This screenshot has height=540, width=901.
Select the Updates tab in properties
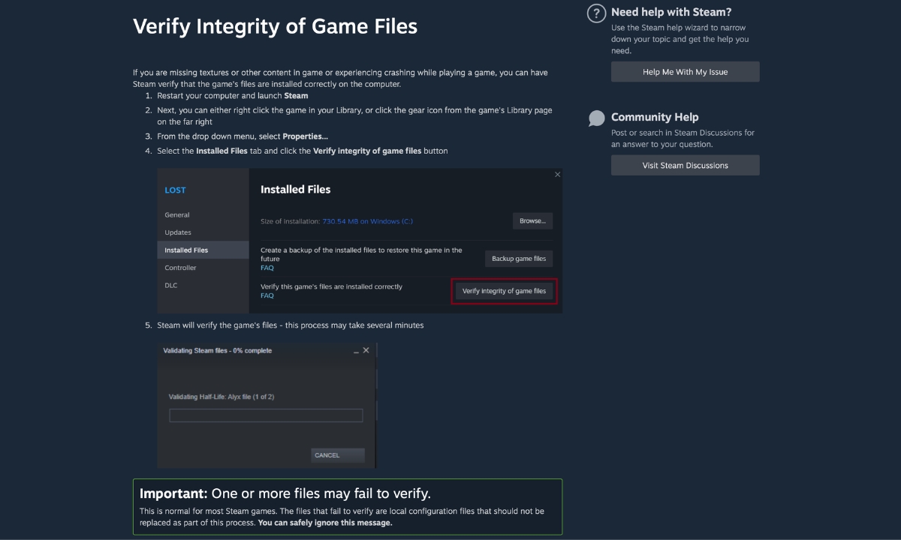click(178, 232)
